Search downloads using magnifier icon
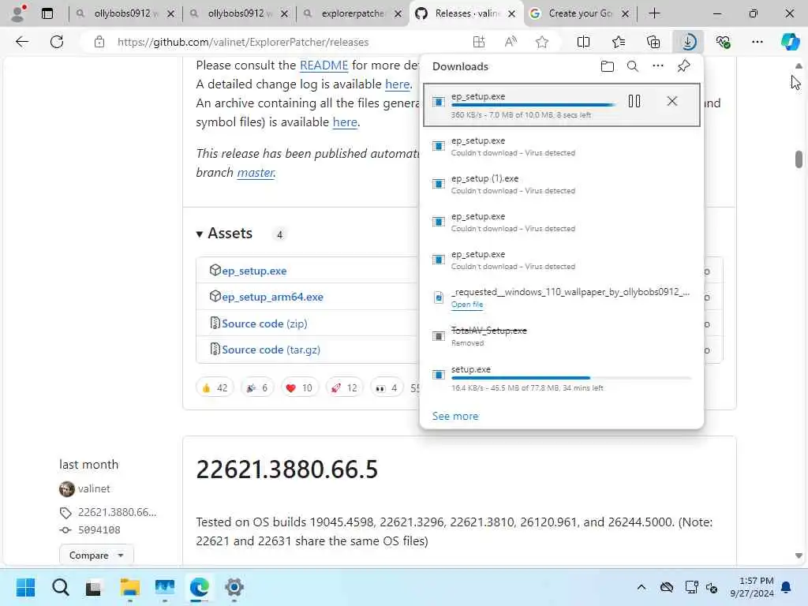The image size is (808, 606). tap(632, 66)
